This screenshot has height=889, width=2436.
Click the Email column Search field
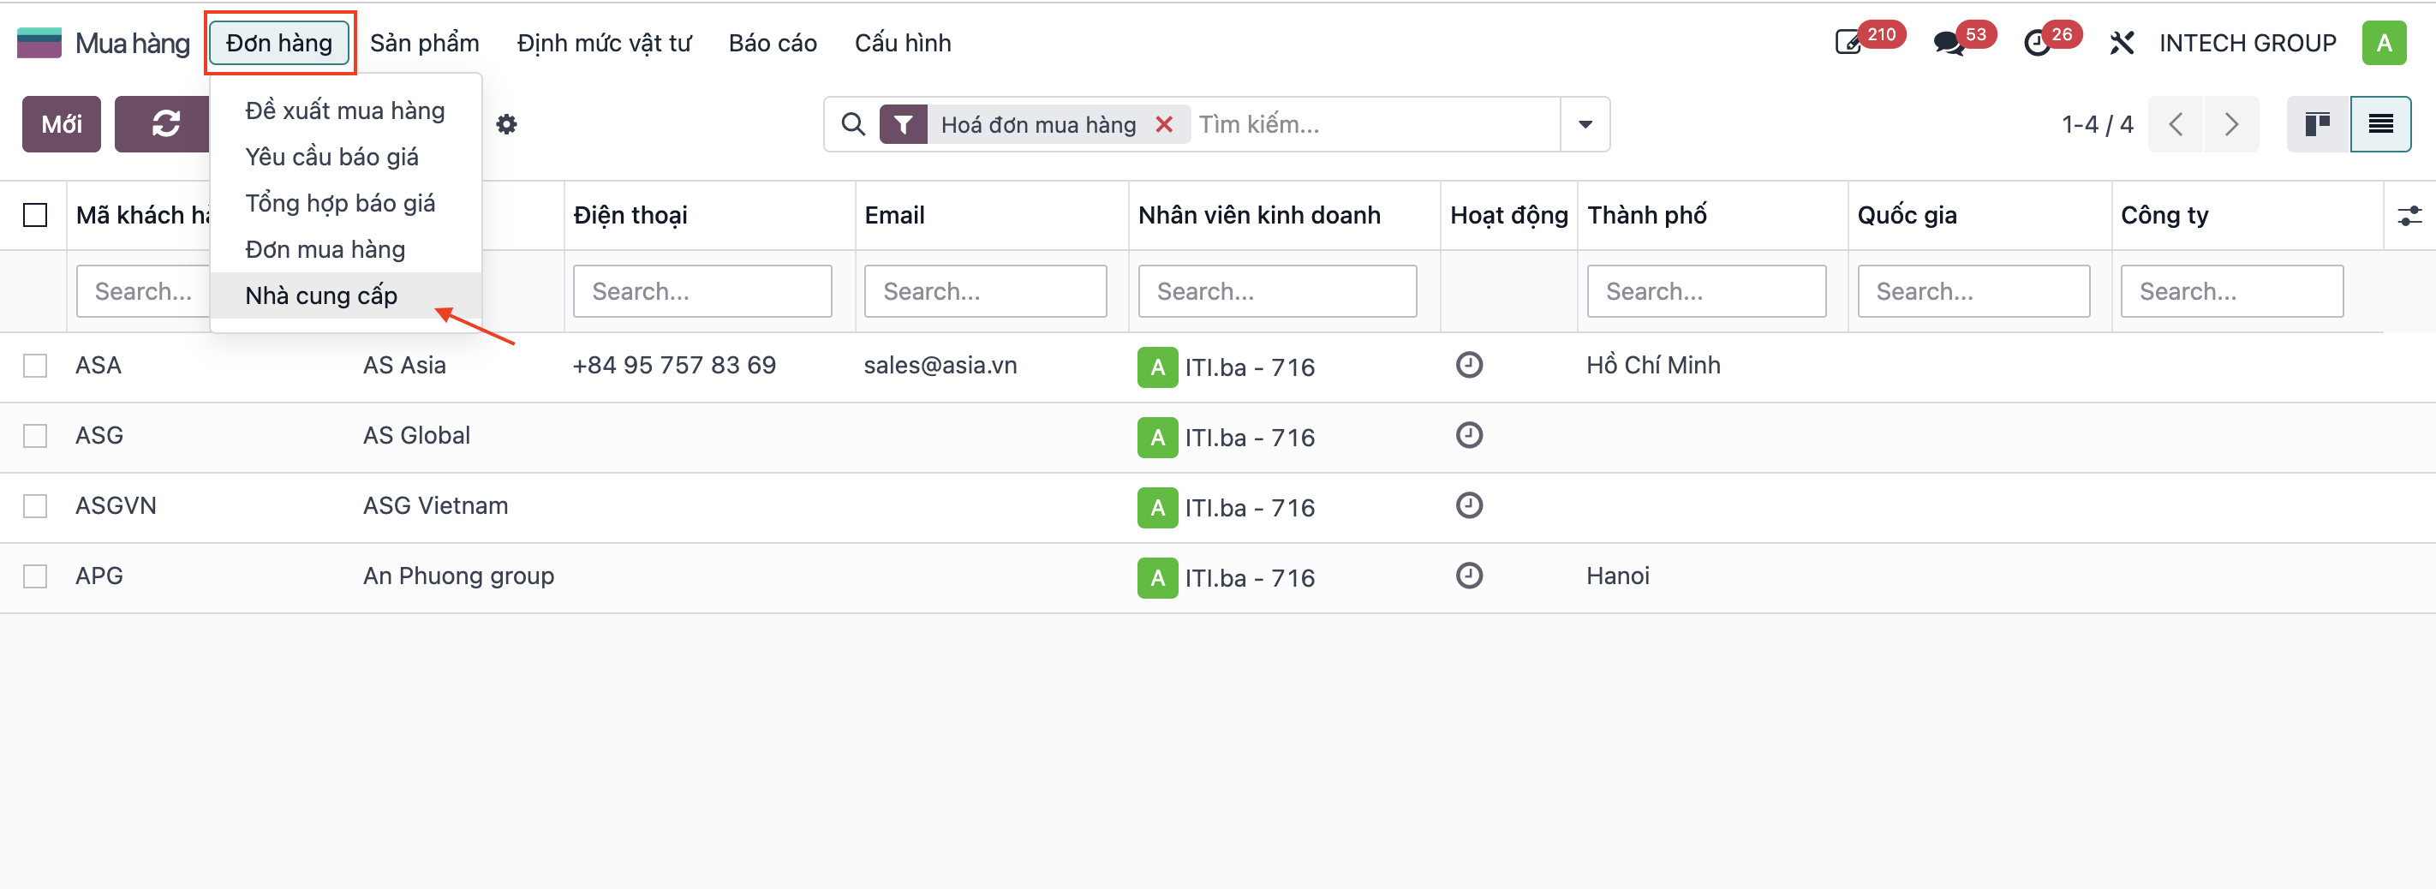(x=985, y=291)
